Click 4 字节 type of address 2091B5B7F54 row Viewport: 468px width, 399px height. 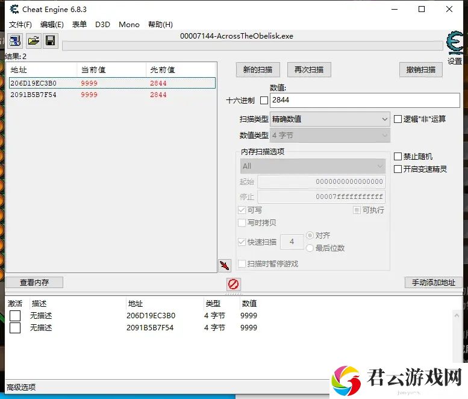[x=214, y=328]
